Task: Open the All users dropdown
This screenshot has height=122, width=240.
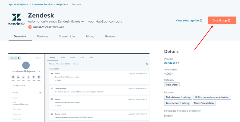Action: point(77,64)
